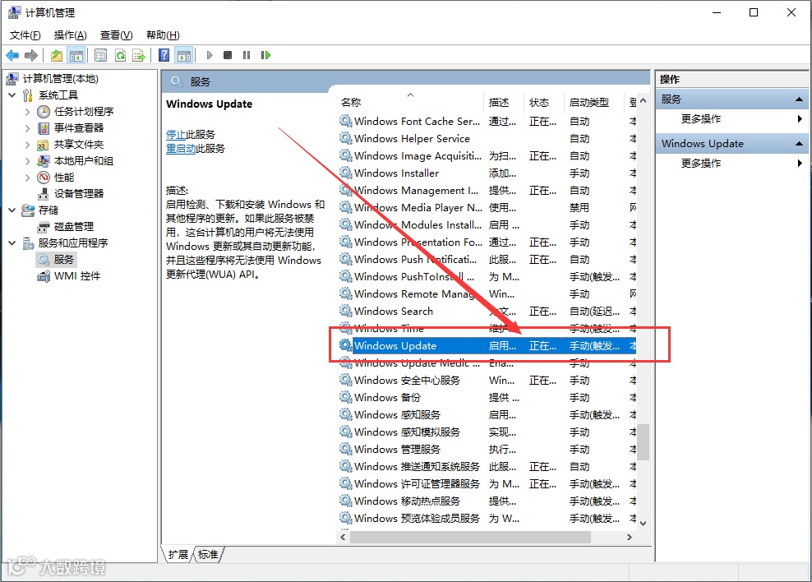Open the 帮助(H) menu
The height and width of the screenshot is (582, 812).
click(163, 35)
